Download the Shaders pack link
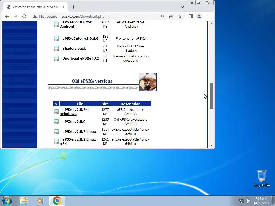This screenshot has width=275, height=206. pyautogui.click(x=74, y=49)
